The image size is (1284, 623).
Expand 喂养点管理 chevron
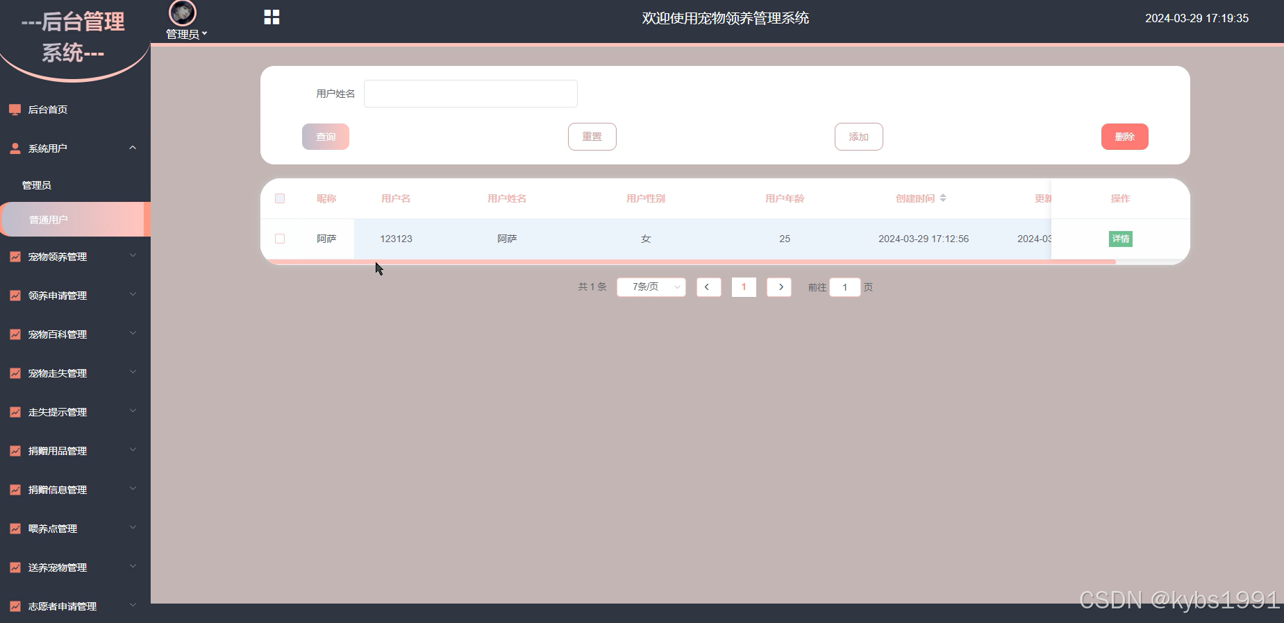[133, 528]
